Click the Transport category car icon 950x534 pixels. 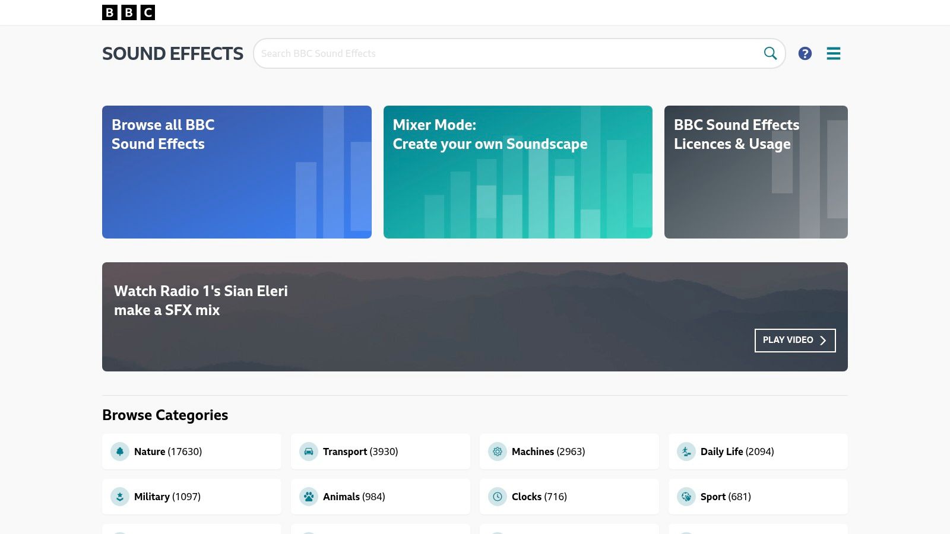[x=309, y=452]
